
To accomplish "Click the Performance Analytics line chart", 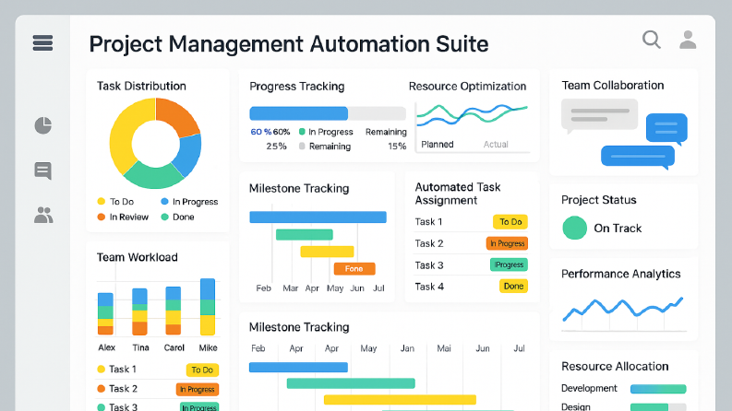I will tap(623, 309).
